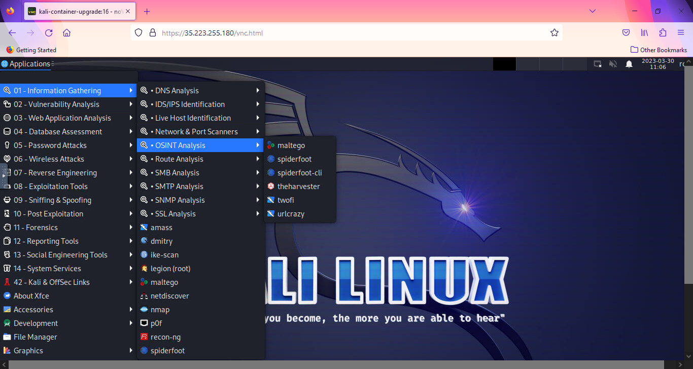The width and height of the screenshot is (693, 369).
Task: Select kali-container-upgrade browser tab
Action: click(x=80, y=11)
